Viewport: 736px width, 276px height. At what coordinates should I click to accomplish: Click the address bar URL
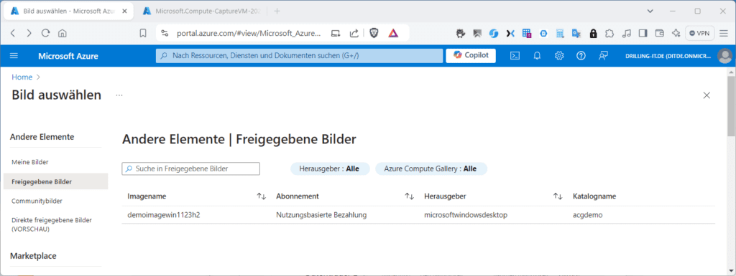[x=249, y=33]
